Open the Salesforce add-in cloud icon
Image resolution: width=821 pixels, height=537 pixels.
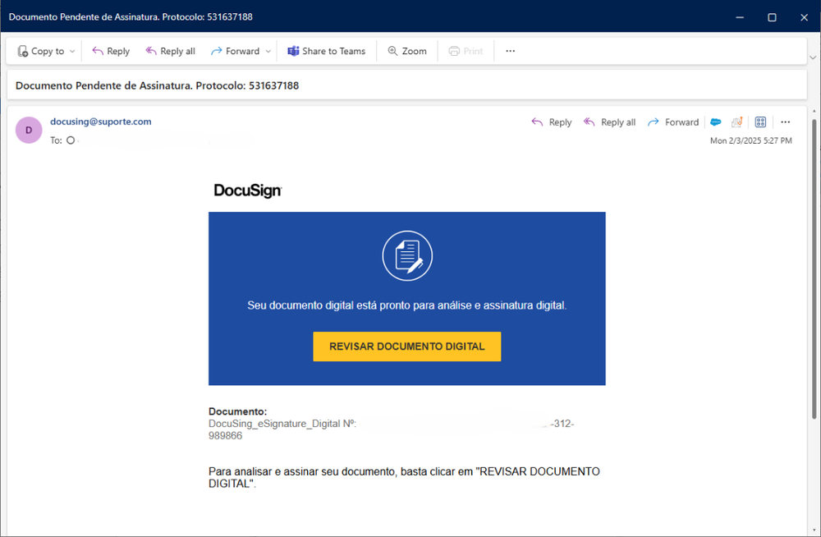(716, 122)
